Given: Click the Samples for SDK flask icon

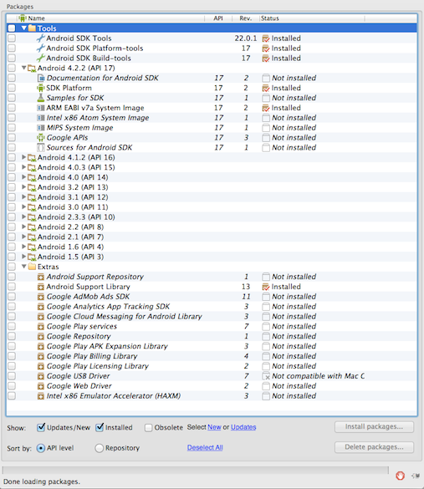Looking at the screenshot, I should tap(40, 98).
